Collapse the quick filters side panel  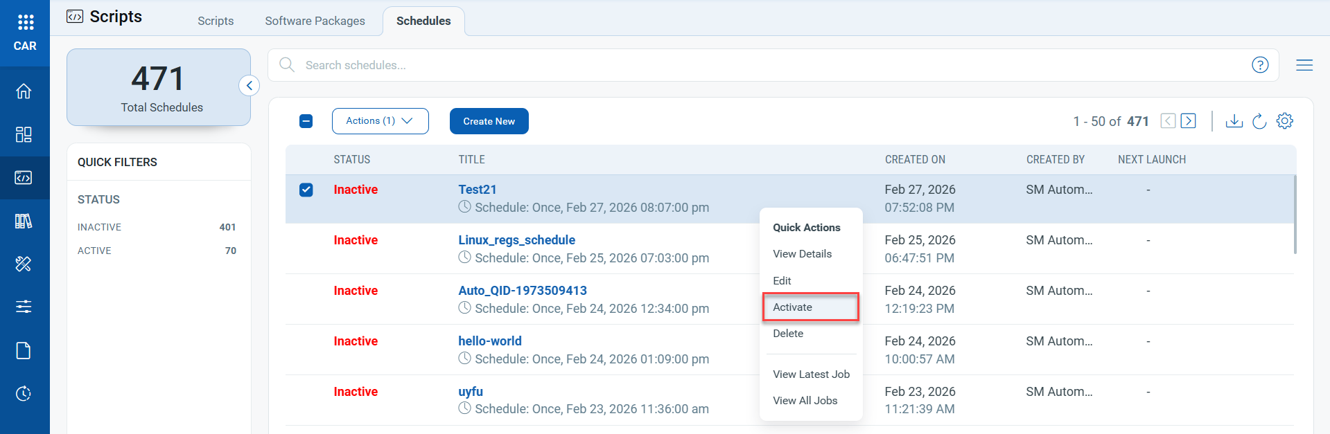[x=249, y=86]
